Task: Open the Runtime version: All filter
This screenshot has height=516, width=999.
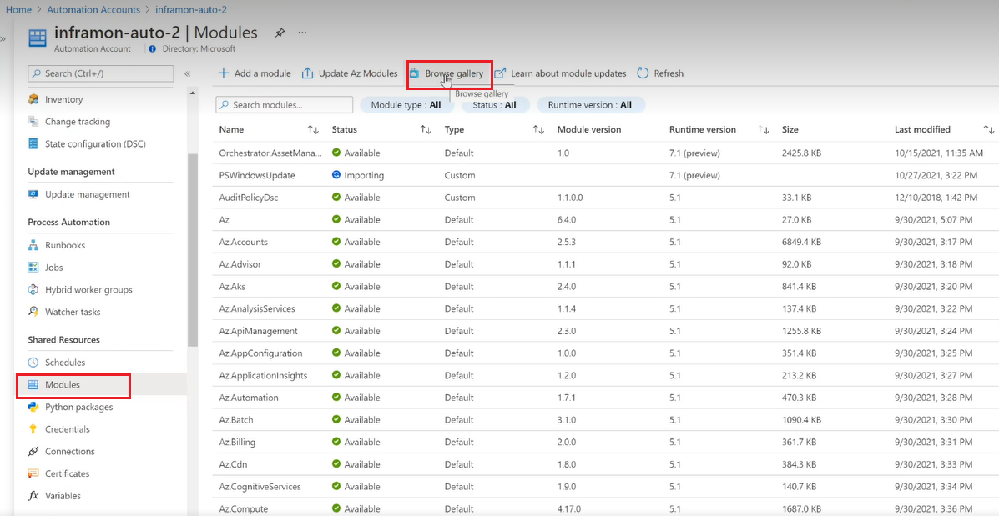Action: 590,104
